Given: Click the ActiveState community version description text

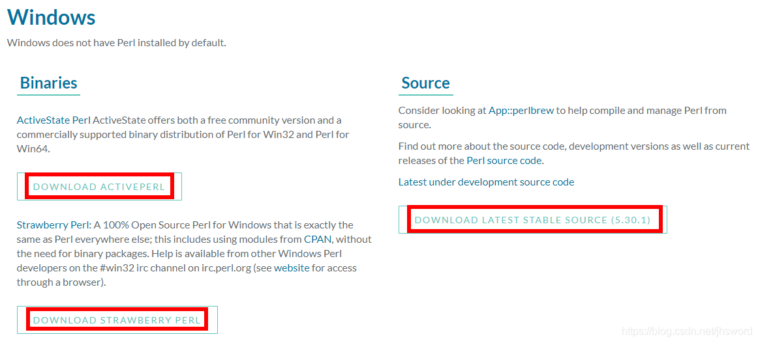Looking at the screenshot, I should coord(215,120).
